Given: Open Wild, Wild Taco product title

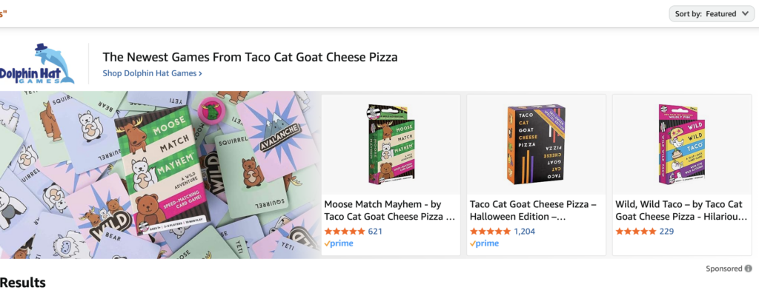Looking at the screenshot, I should tap(681, 210).
